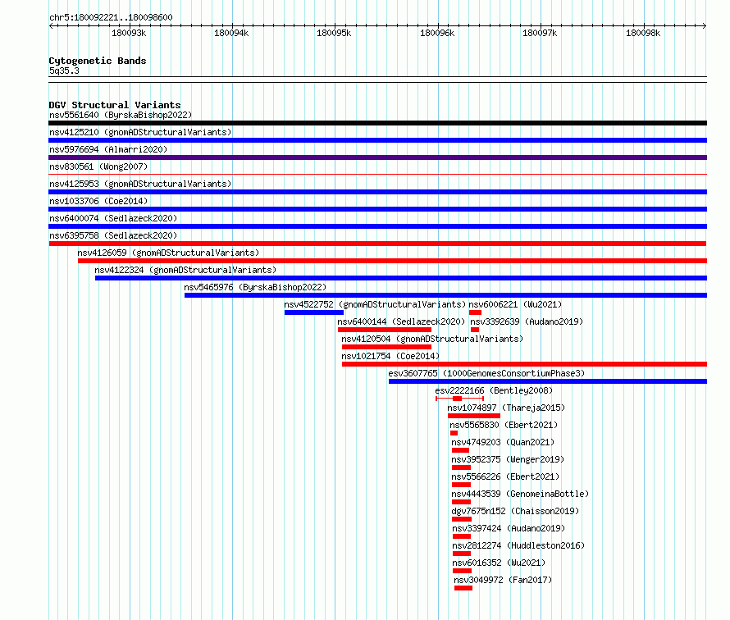Click the nsv5976694 (Almarri2020) label

pyautogui.click(x=108, y=149)
